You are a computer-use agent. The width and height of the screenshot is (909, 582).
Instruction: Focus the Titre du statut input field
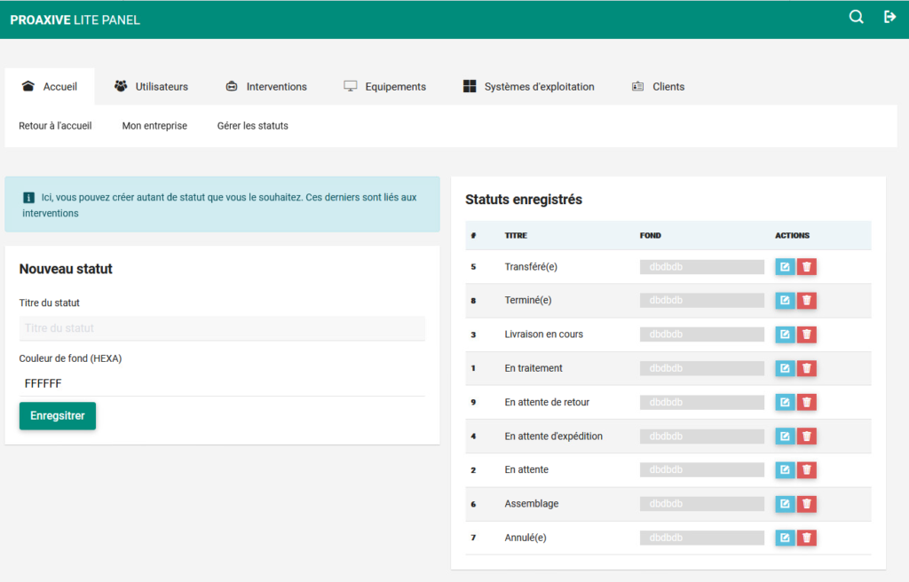click(222, 328)
